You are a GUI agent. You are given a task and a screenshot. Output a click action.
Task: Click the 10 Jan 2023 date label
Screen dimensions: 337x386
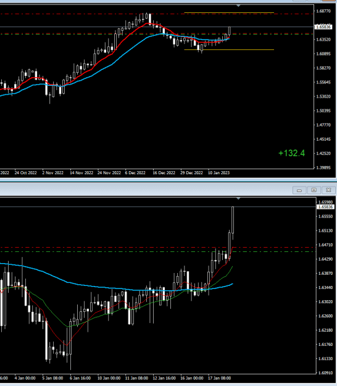(218, 173)
